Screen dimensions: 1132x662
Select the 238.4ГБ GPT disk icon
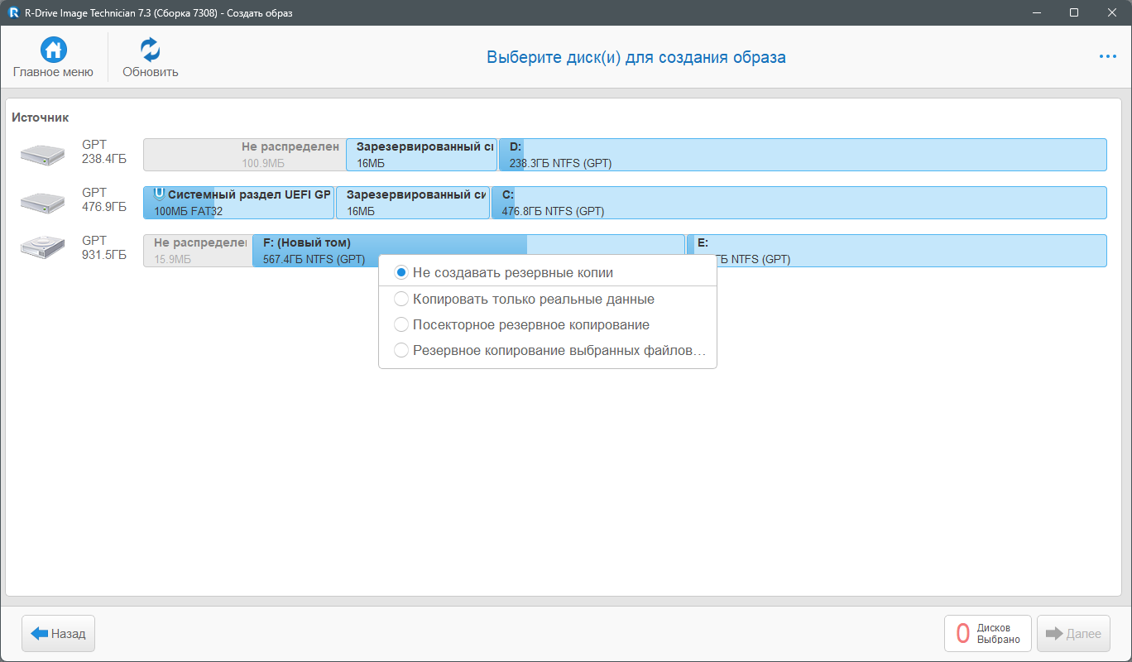43,154
